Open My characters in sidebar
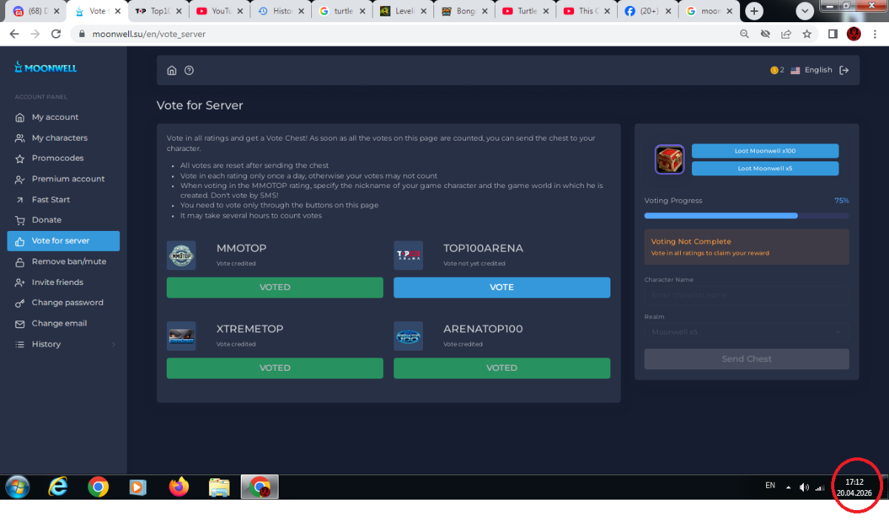This screenshot has height=527, width=889. pyautogui.click(x=59, y=138)
